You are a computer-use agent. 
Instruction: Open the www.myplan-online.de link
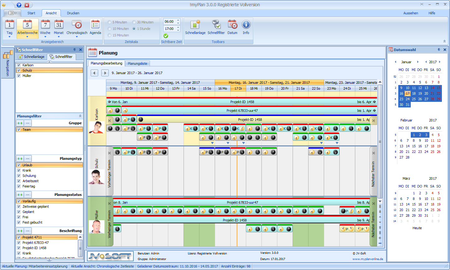point(368,259)
